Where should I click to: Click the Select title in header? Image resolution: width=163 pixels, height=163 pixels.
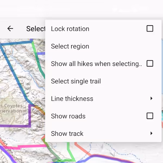(36, 29)
